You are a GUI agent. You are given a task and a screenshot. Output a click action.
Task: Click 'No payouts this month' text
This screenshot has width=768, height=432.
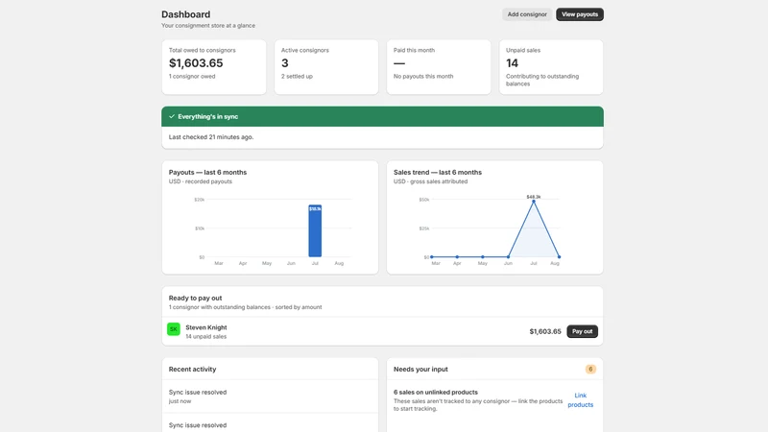tap(423, 77)
